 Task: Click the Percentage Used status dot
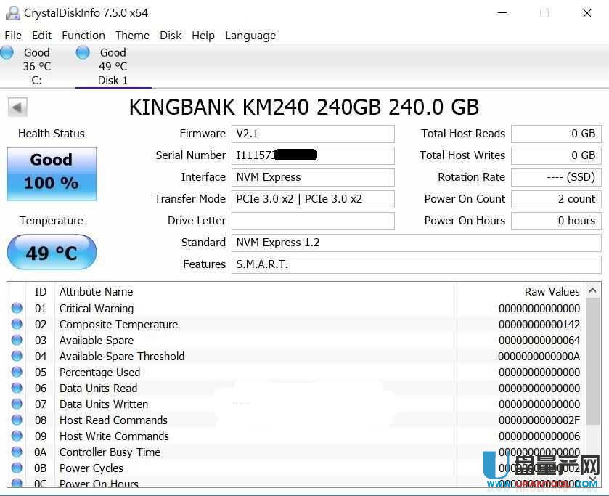click(x=17, y=372)
